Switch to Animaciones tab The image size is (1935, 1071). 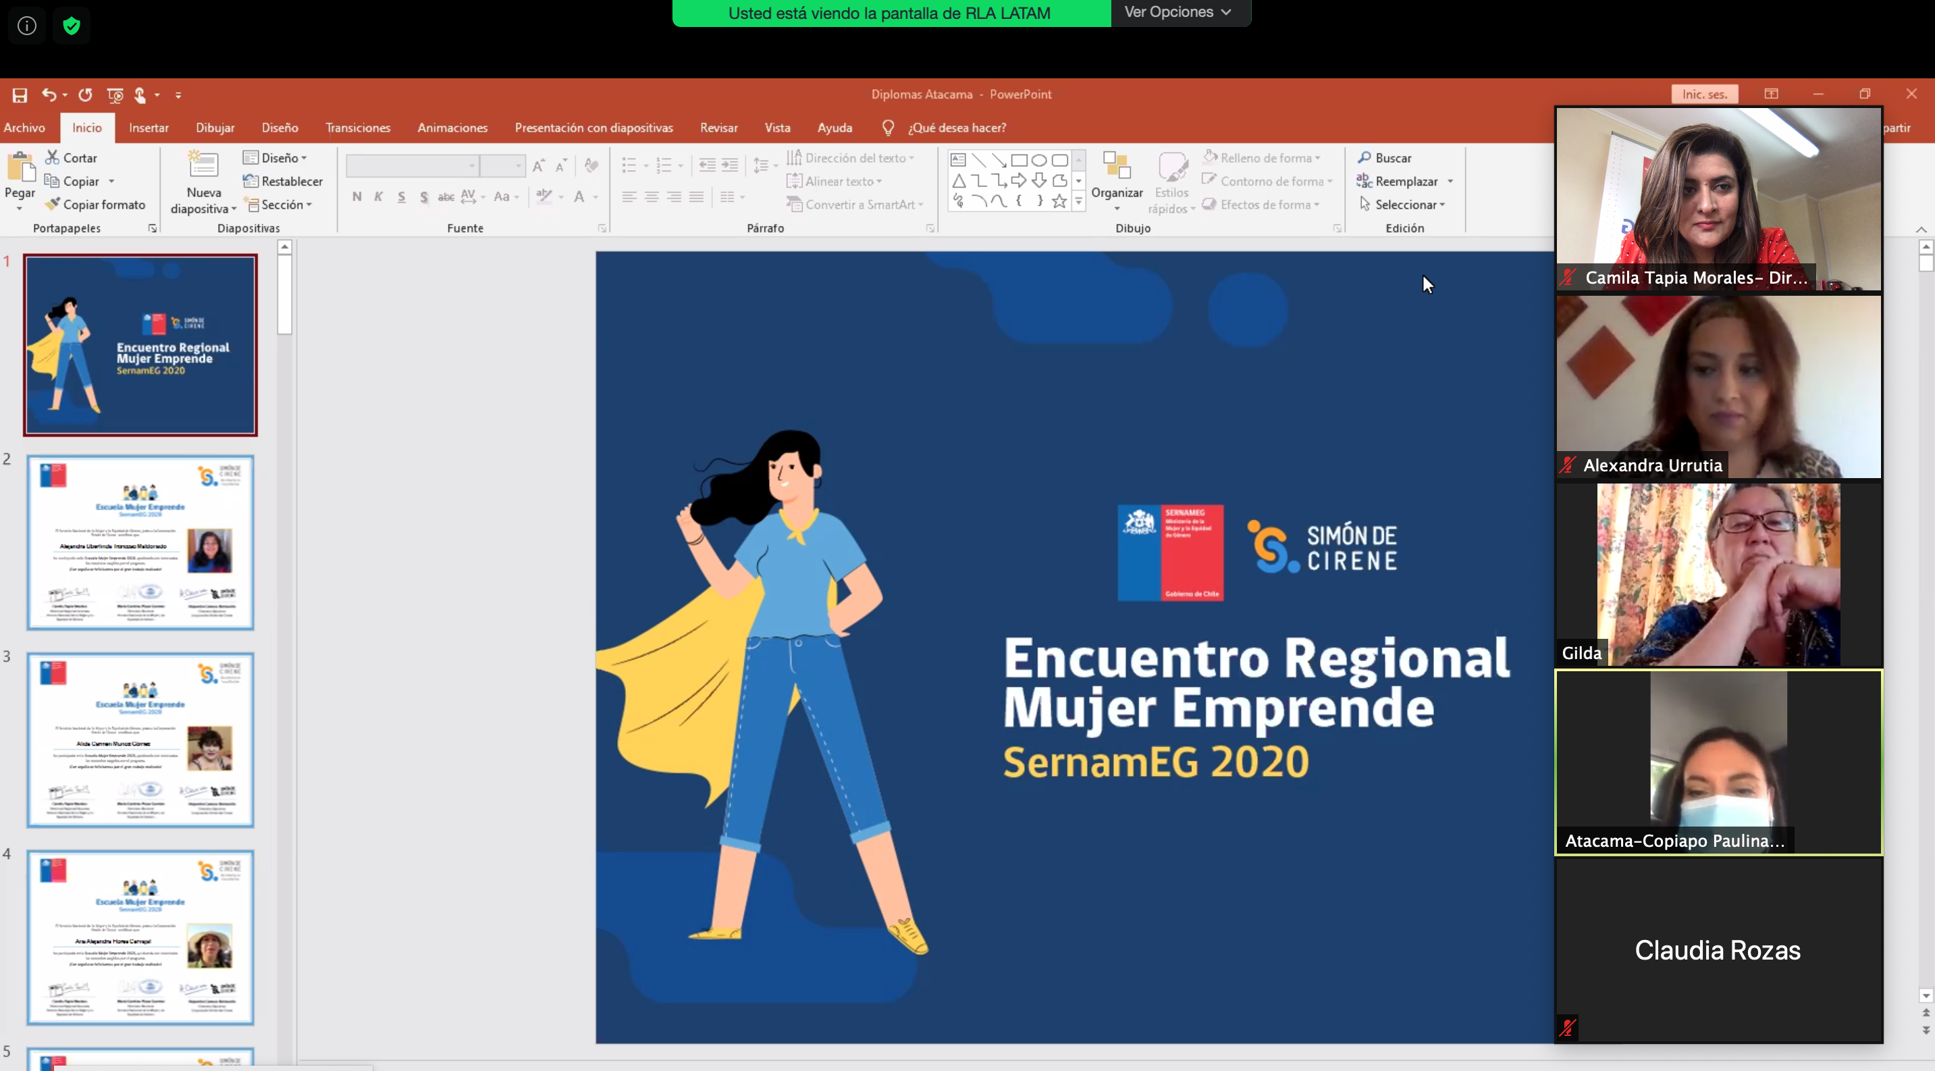pos(452,128)
